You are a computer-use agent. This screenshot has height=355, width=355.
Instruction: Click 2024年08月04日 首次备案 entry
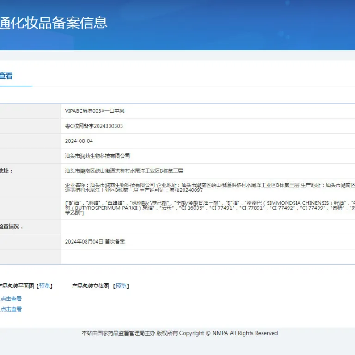pos(95,242)
